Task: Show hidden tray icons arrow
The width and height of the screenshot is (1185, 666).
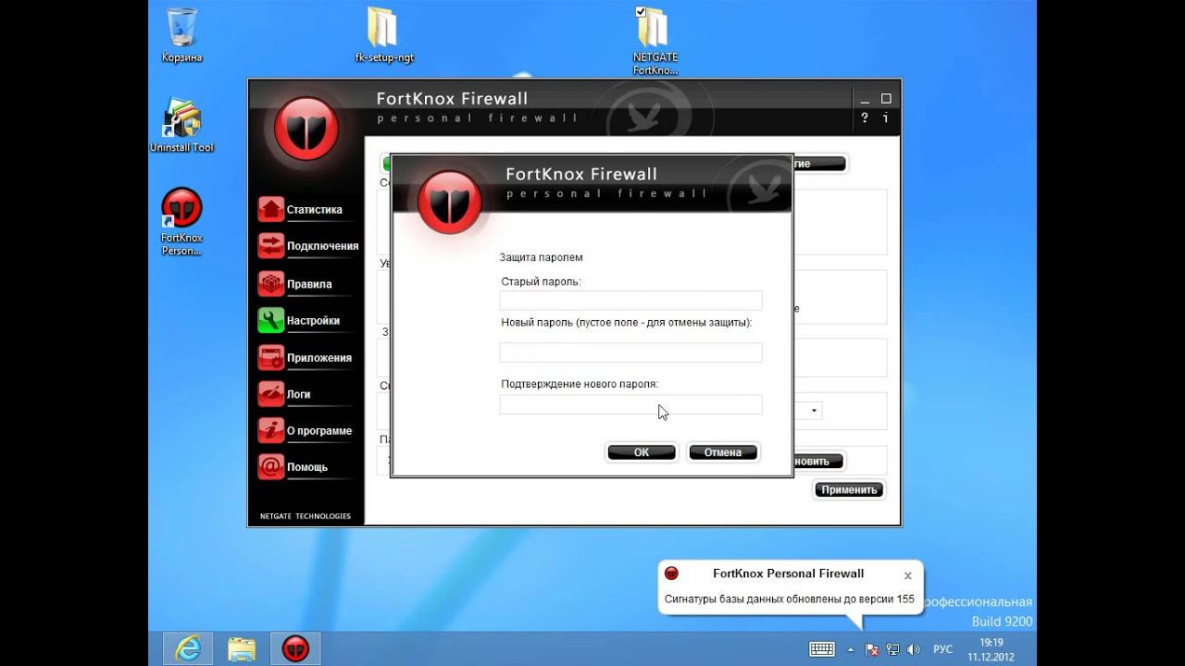Action: point(851,649)
